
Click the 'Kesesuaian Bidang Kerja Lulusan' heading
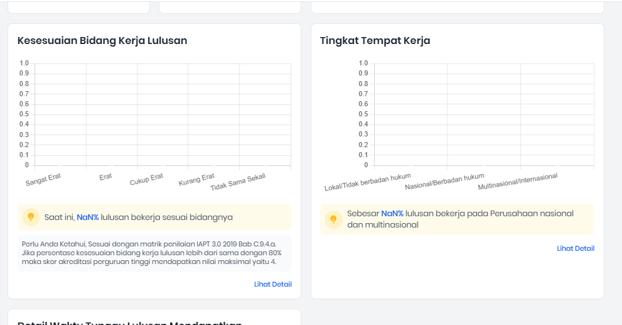102,41
